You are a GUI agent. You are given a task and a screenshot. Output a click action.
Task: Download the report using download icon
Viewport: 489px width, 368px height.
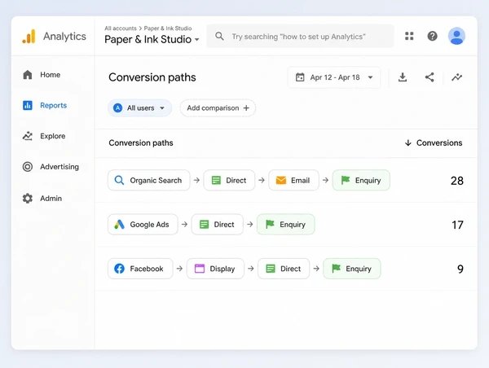(403, 77)
